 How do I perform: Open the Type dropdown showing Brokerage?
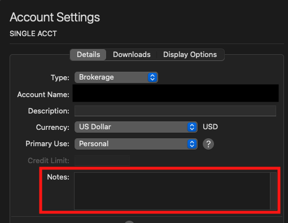[x=116, y=77]
